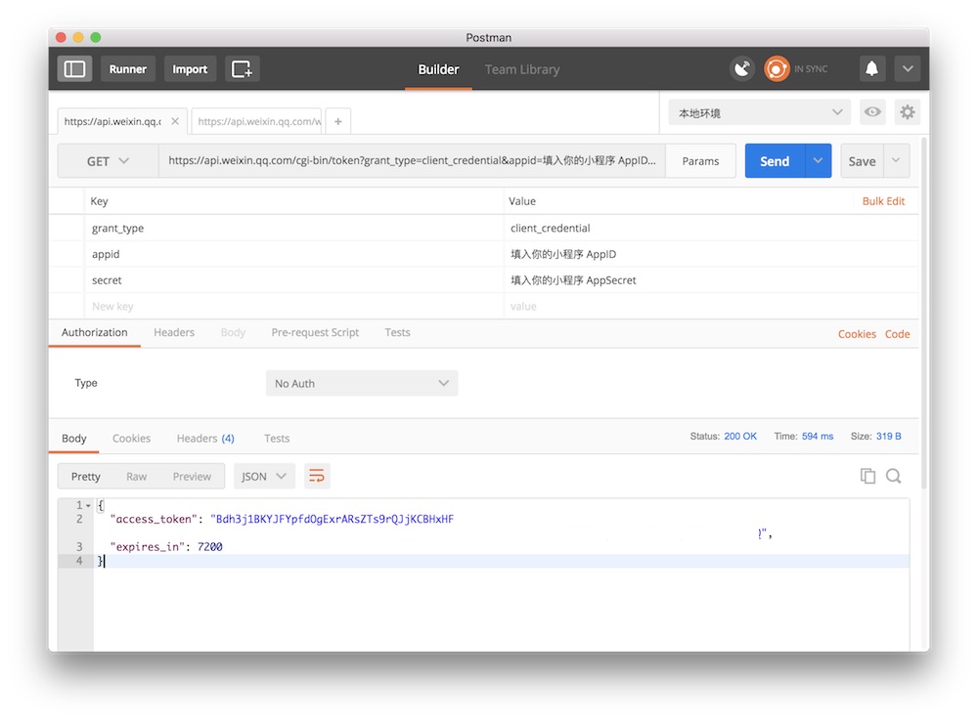Click the 594 ms time value

(818, 436)
